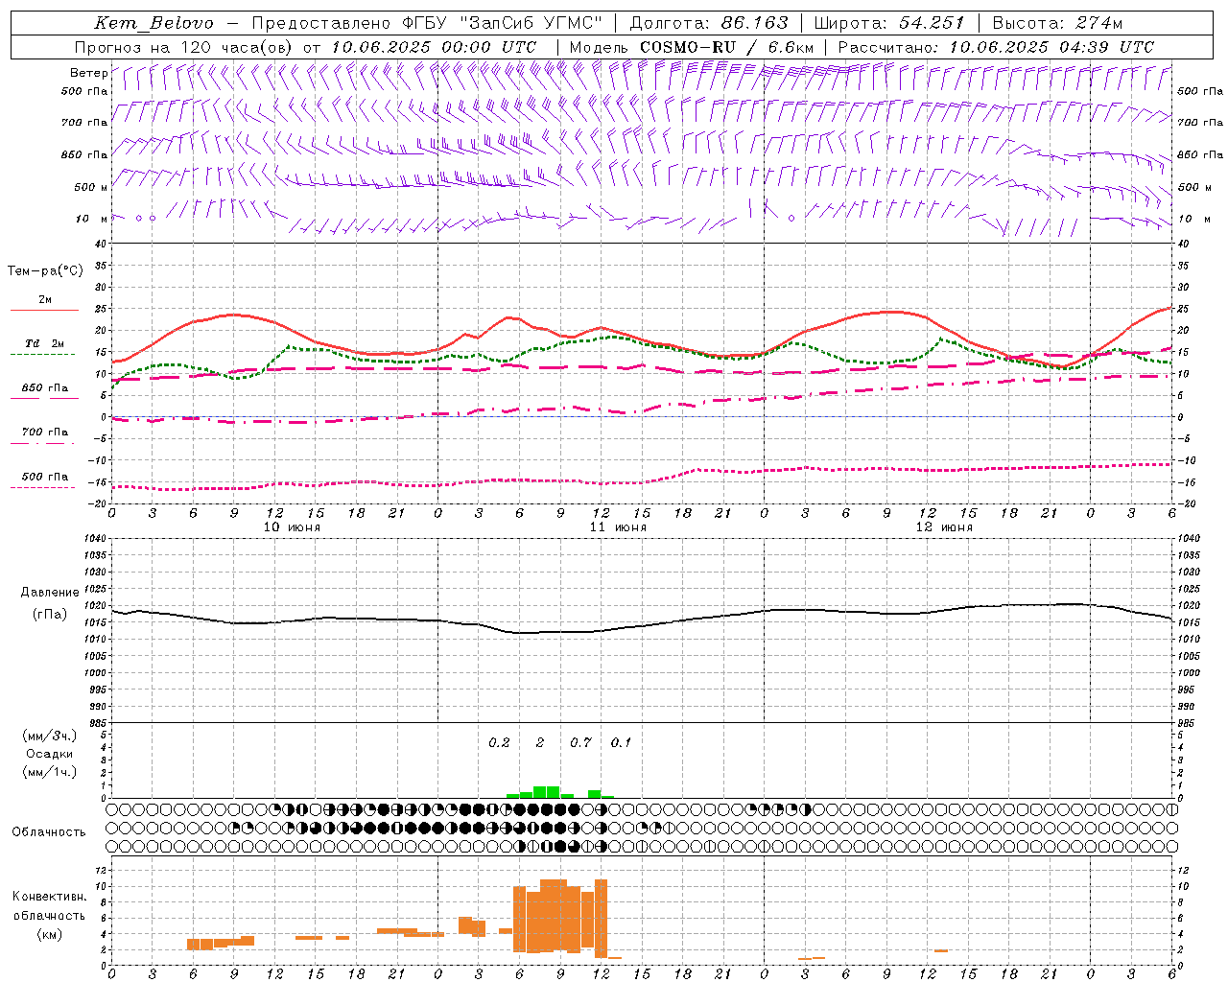Image resolution: width=1228 pixels, height=982 pixels.
Task: Click the station name Kem_Belovo
Action: pos(154,23)
